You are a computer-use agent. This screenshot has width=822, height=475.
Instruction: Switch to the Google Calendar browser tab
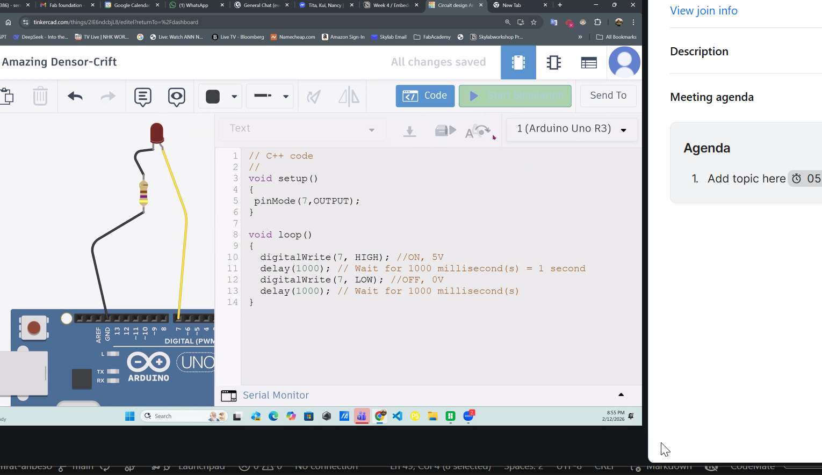pos(131,5)
